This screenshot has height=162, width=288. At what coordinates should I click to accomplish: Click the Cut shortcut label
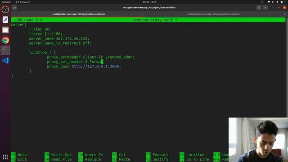point(122,155)
